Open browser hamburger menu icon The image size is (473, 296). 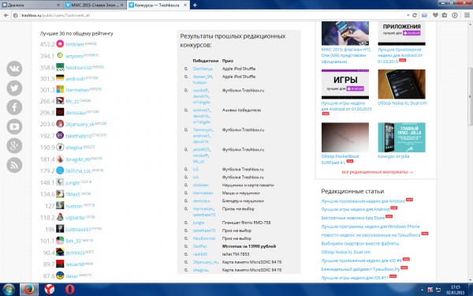pyautogui.click(x=467, y=15)
